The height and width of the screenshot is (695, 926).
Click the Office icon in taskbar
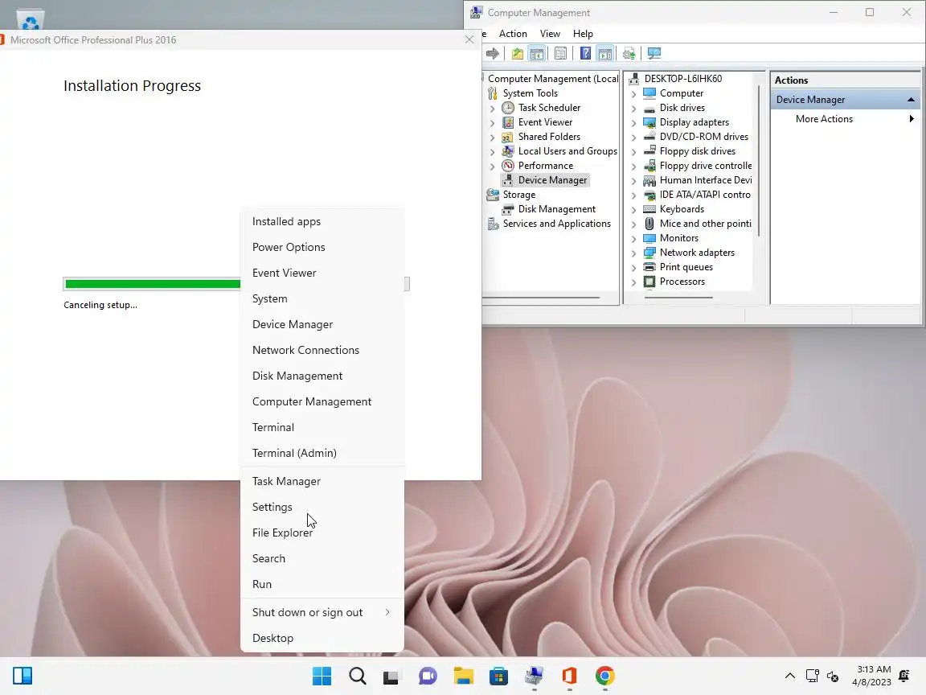(x=569, y=676)
